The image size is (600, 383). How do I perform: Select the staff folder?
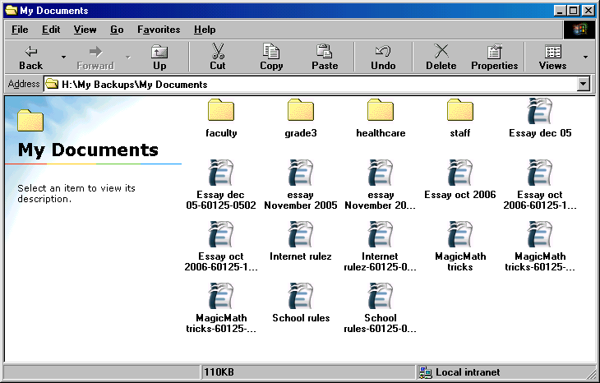pos(460,118)
